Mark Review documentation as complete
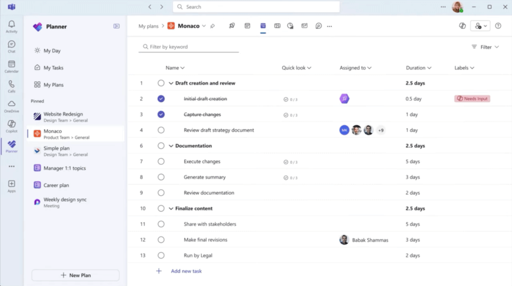 pyautogui.click(x=161, y=193)
